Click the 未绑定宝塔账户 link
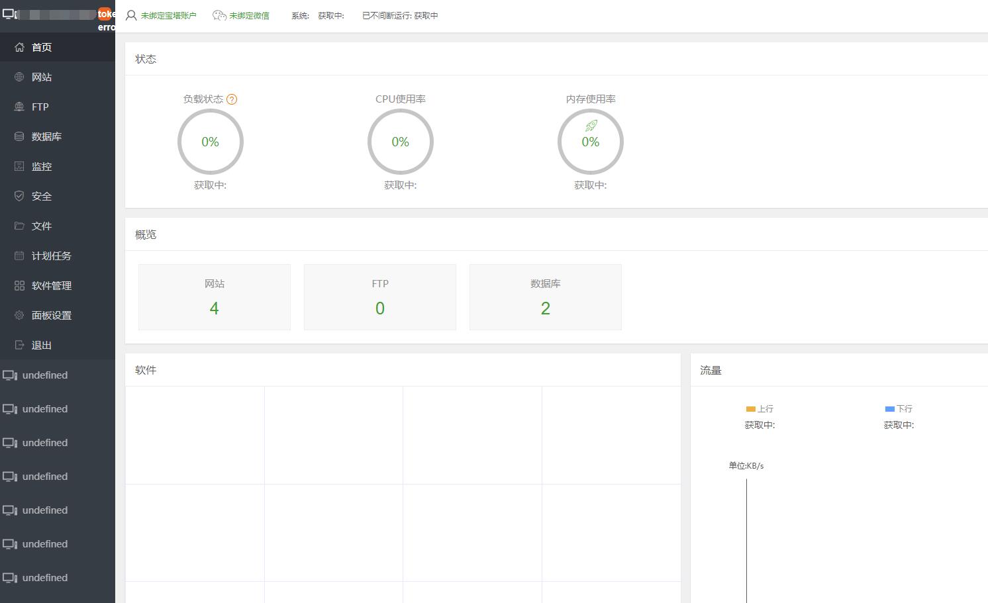This screenshot has width=988, height=603. point(168,15)
